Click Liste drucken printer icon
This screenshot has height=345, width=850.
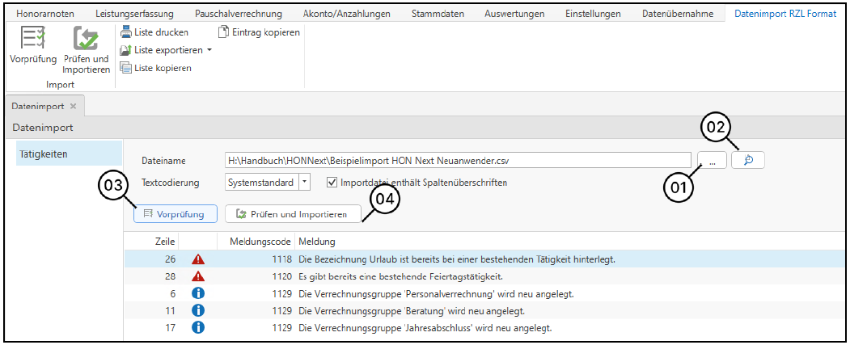(126, 32)
